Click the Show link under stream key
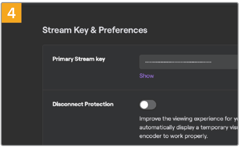Viewport: 239px width, 147px height. pyautogui.click(x=147, y=76)
